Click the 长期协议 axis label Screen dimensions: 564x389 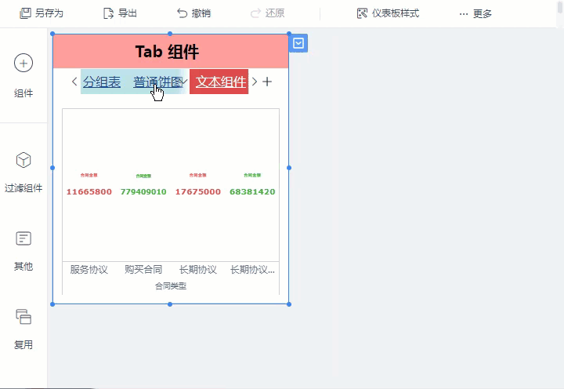(198, 270)
